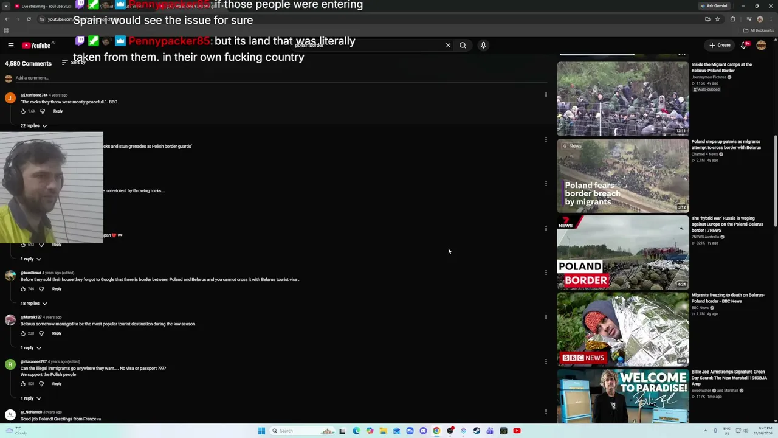This screenshot has height=438, width=778.
Task: Open the Create button on YouTube
Action: [x=720, y=45]
